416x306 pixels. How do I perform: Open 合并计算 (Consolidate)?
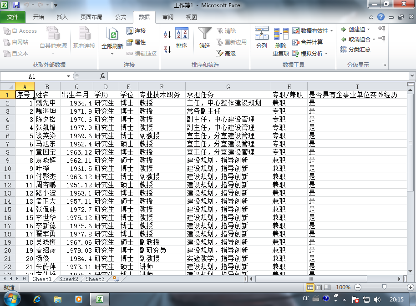[x=308, y=42]
